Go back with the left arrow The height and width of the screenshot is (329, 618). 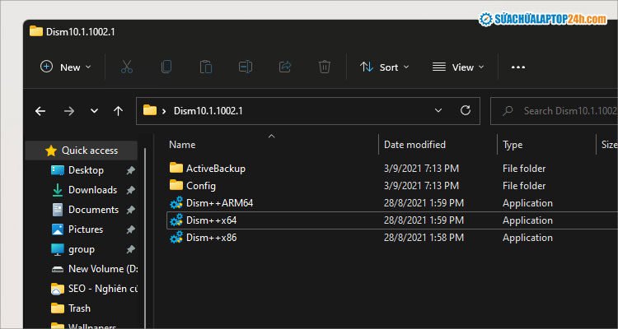coord(40,111)
